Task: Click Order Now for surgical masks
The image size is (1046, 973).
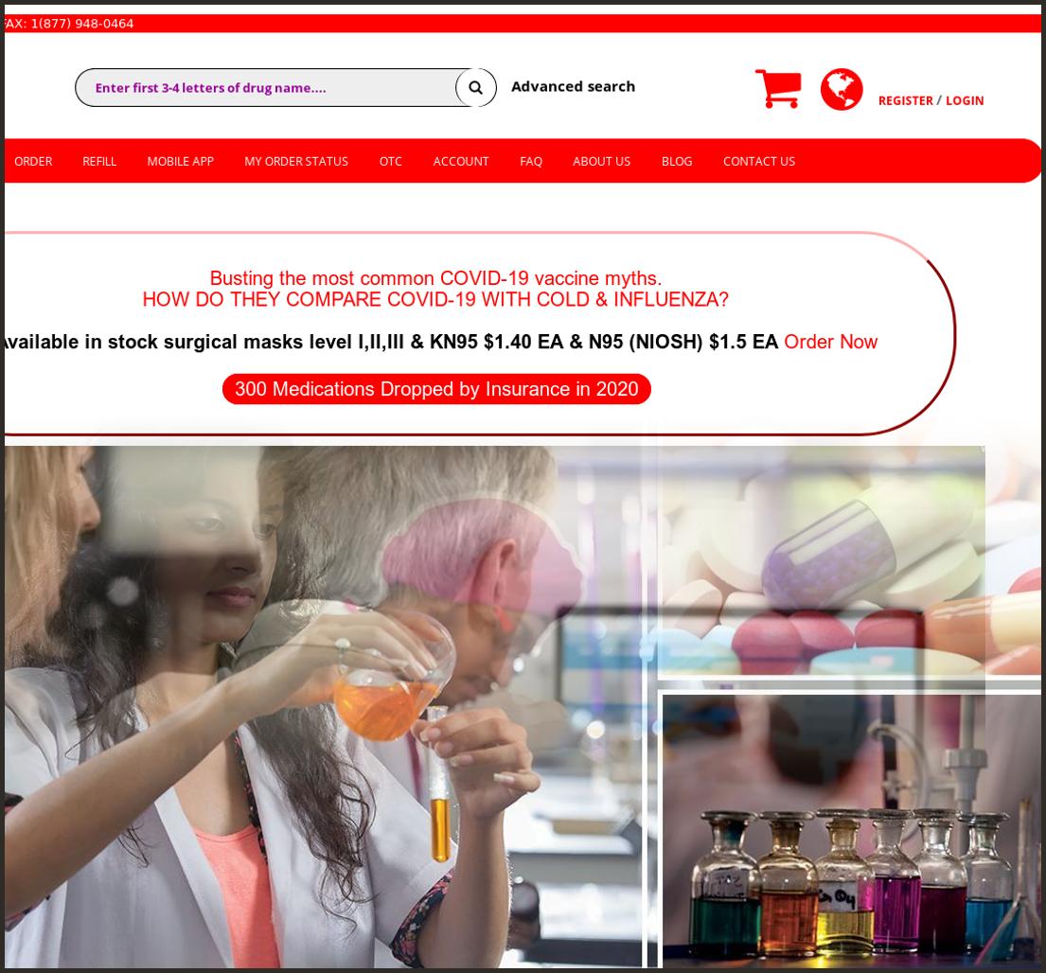Action: point(830,342)
